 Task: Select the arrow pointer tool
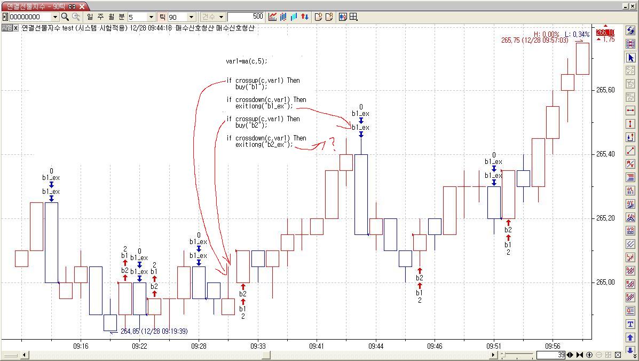click(x=630, y=58)
